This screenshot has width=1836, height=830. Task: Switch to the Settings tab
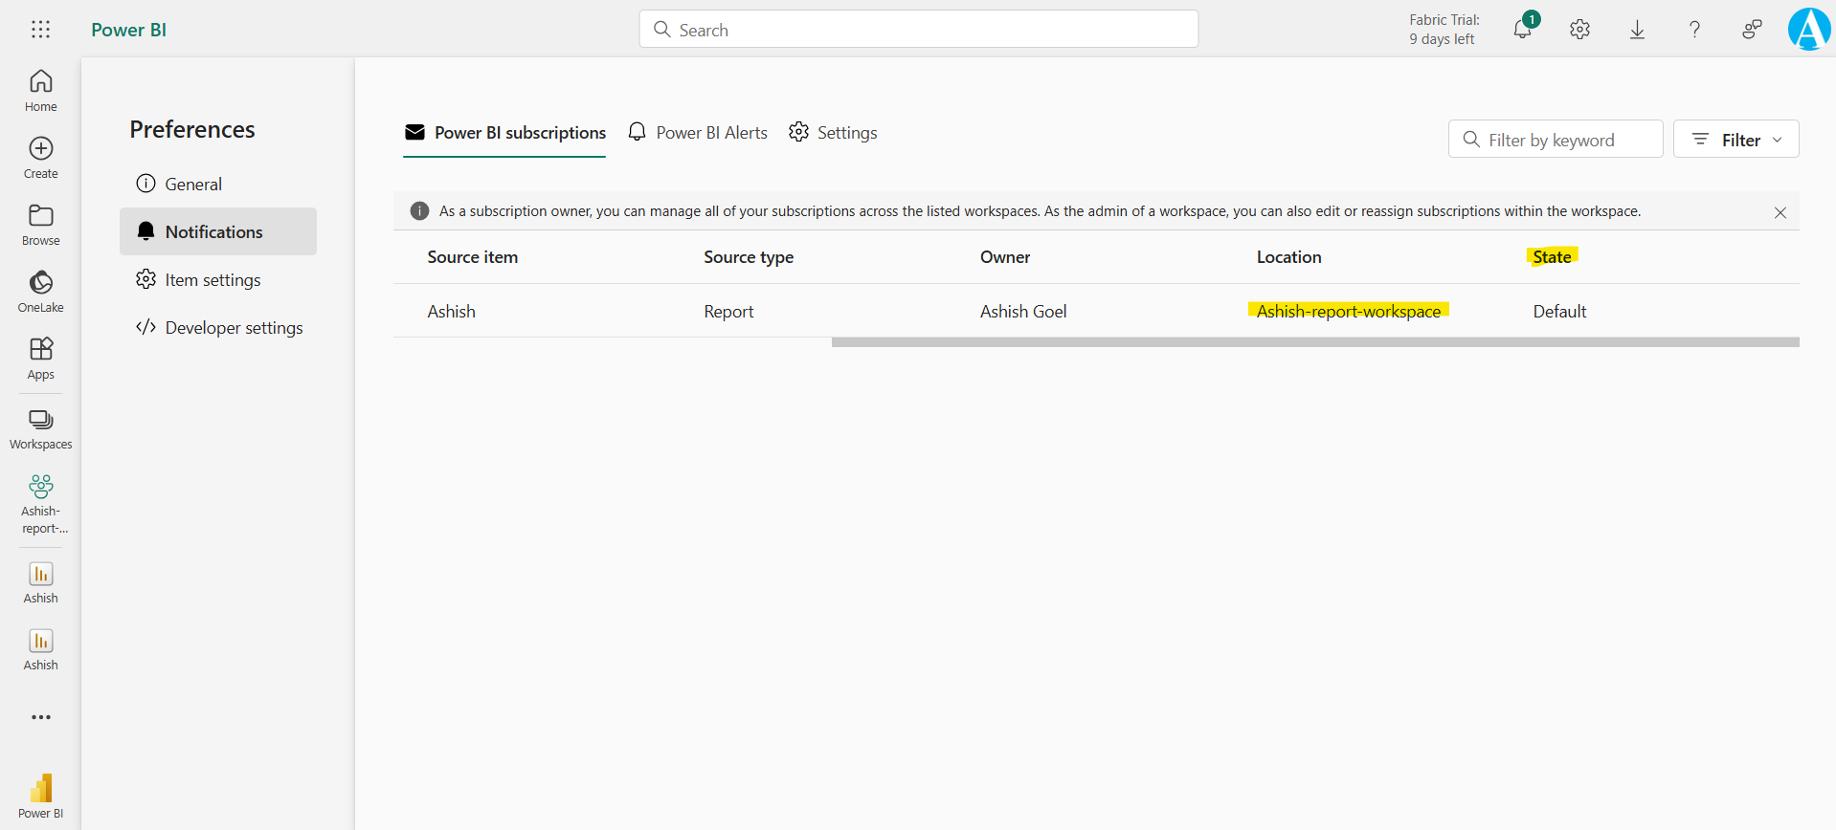tap(833, 133)
